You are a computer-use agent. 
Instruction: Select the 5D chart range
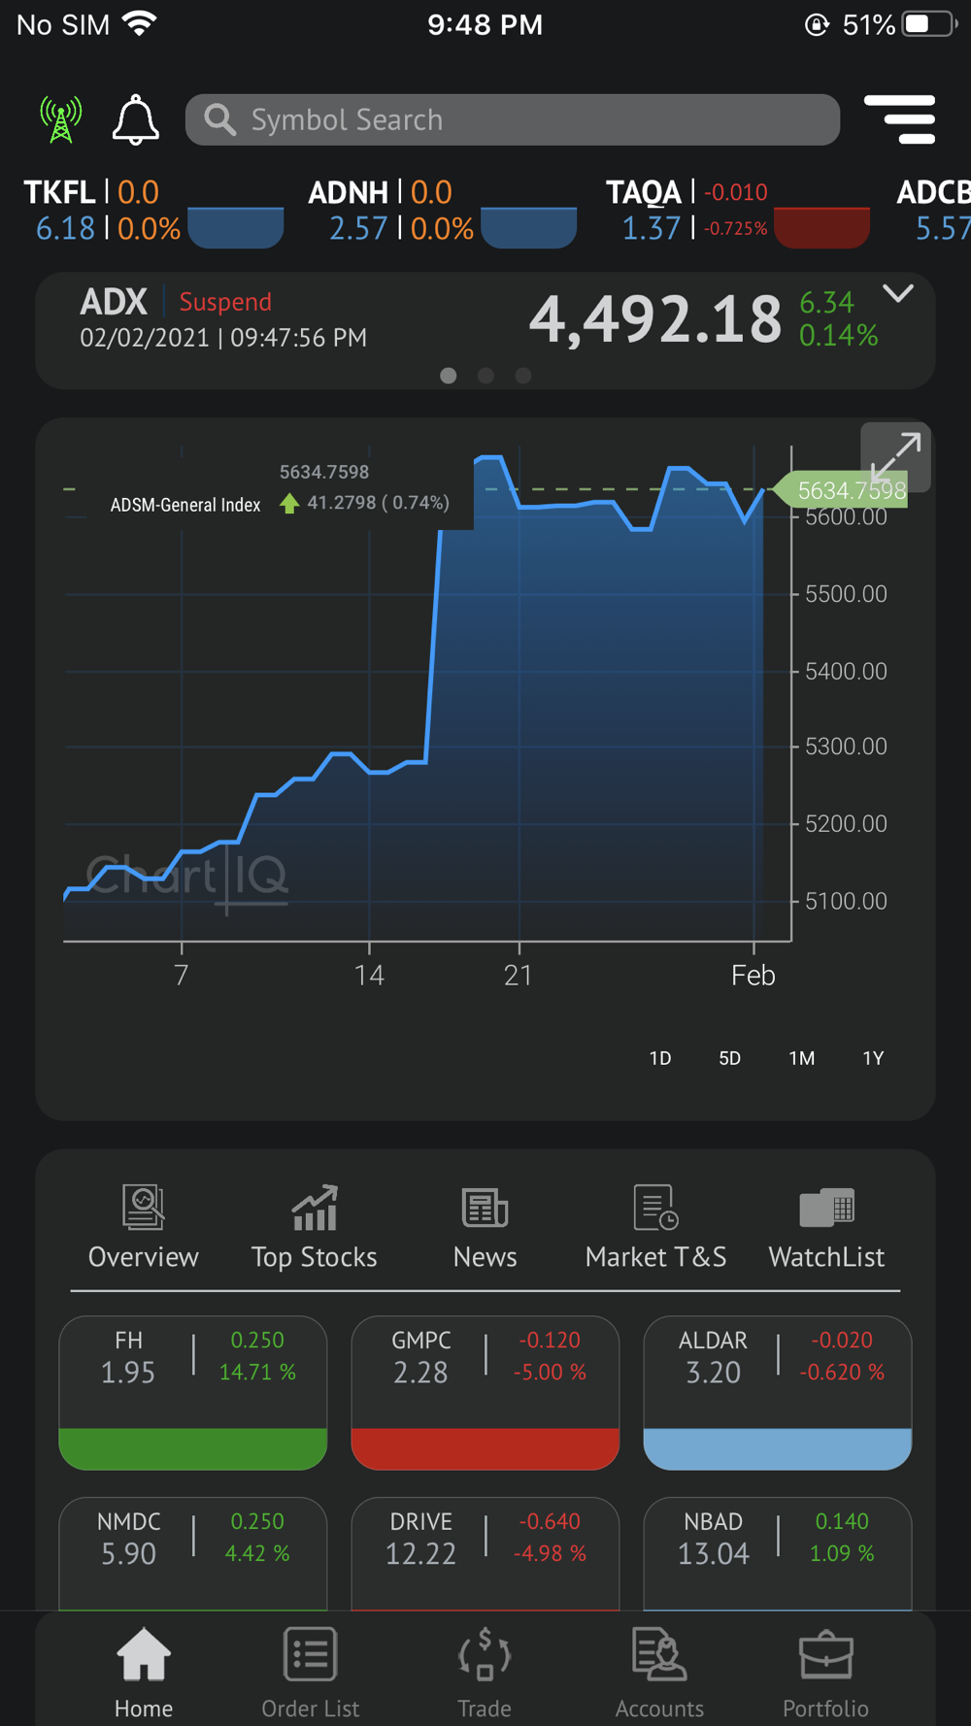(730, 1058)
